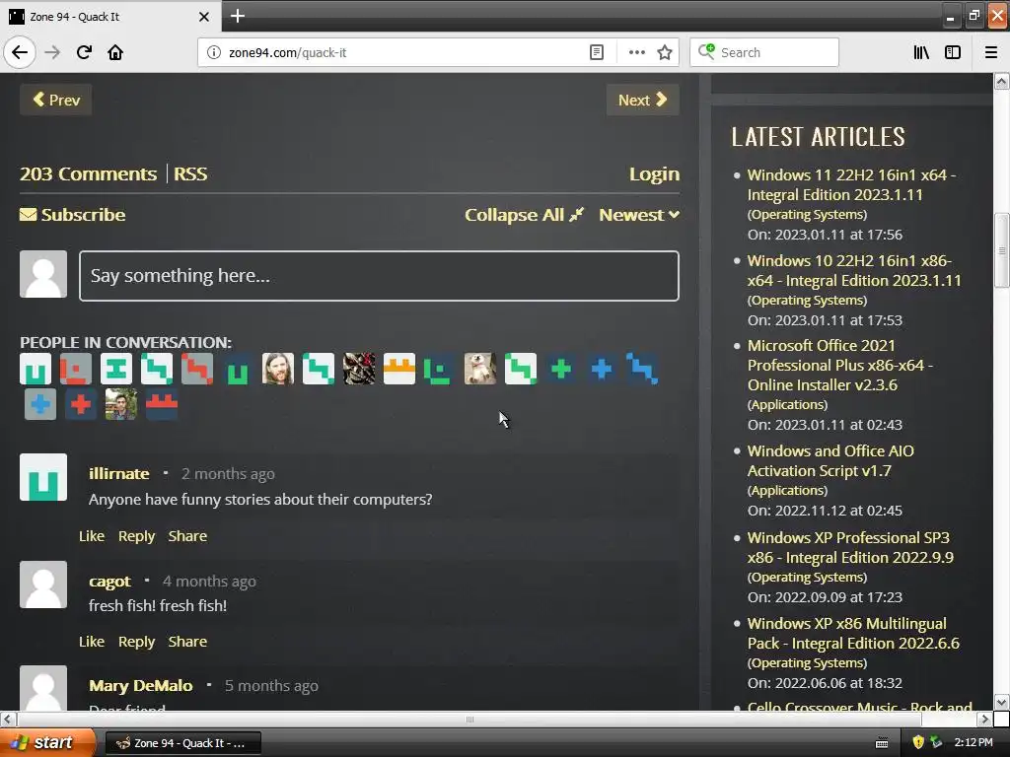Click the vertical scrollbar down arrow
This screenshot has height=757, width=1010.
tap(1002, 702)
